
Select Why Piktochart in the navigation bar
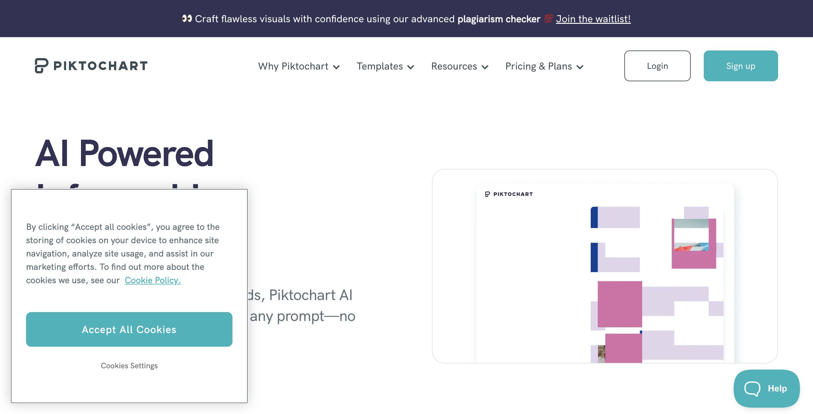[x=293, y=66]
